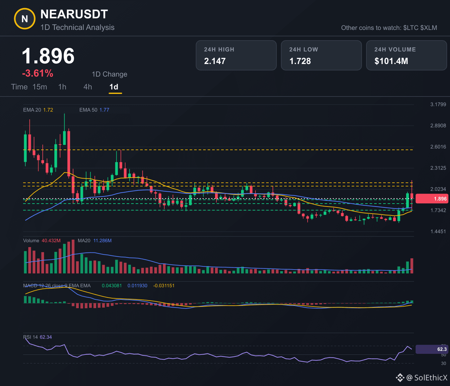The width and height of the screenshot is (450, 386).
Task: Click the NEAR coin logo icon
Action: pyautogui.click(x=25, y=19)
